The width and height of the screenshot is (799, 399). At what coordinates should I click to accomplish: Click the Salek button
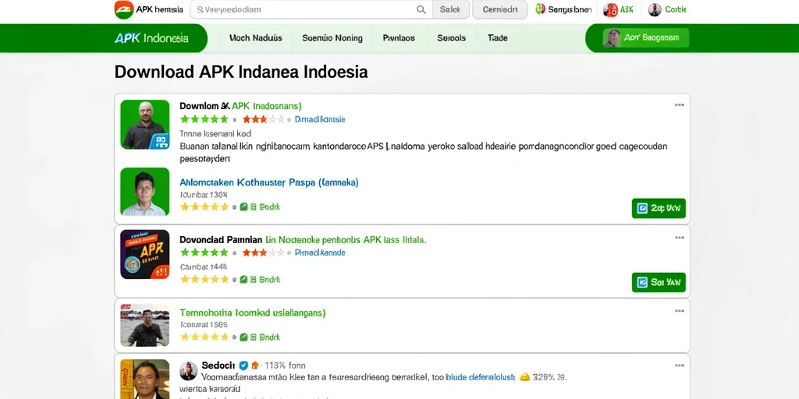coord(450,9)
